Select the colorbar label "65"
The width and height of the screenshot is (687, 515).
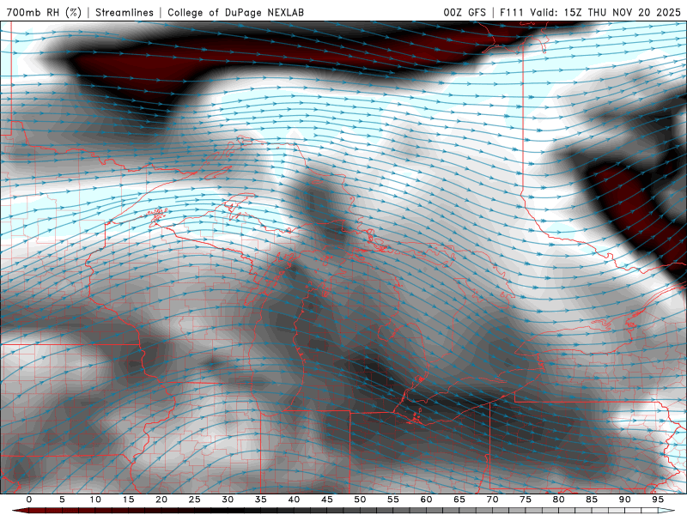pos(459,500)
